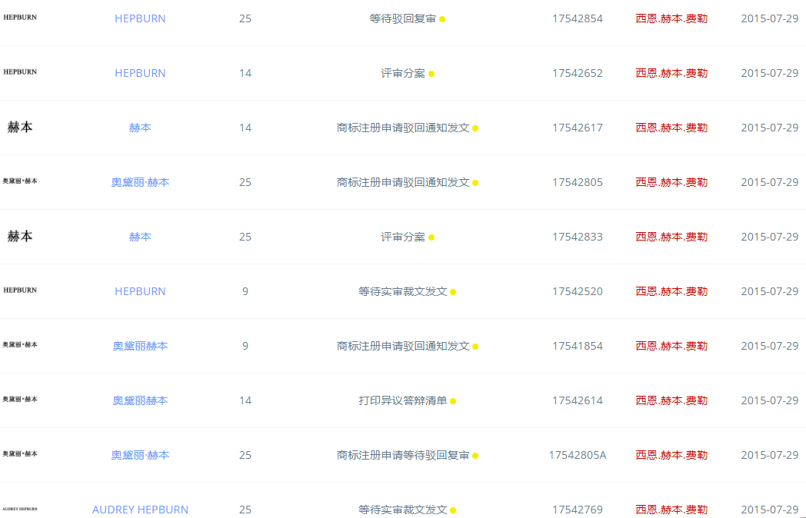The image size is (806, 518).
Task: Click status 评审分案 in row 17542652
Action: point(402,73)
